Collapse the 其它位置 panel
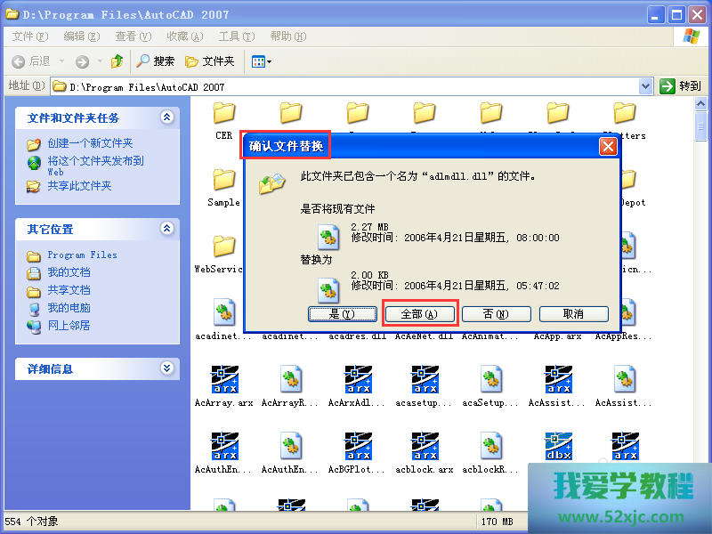 pyautogui.click(x=166, y=229)
